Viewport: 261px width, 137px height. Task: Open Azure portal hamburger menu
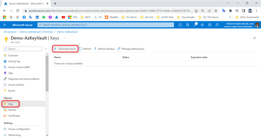point(5,25)
